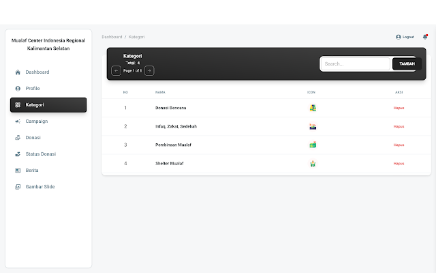436x273 pixels.
Task: Open Profile menu item
Action: pyautogui.click(x=48, y=89)
